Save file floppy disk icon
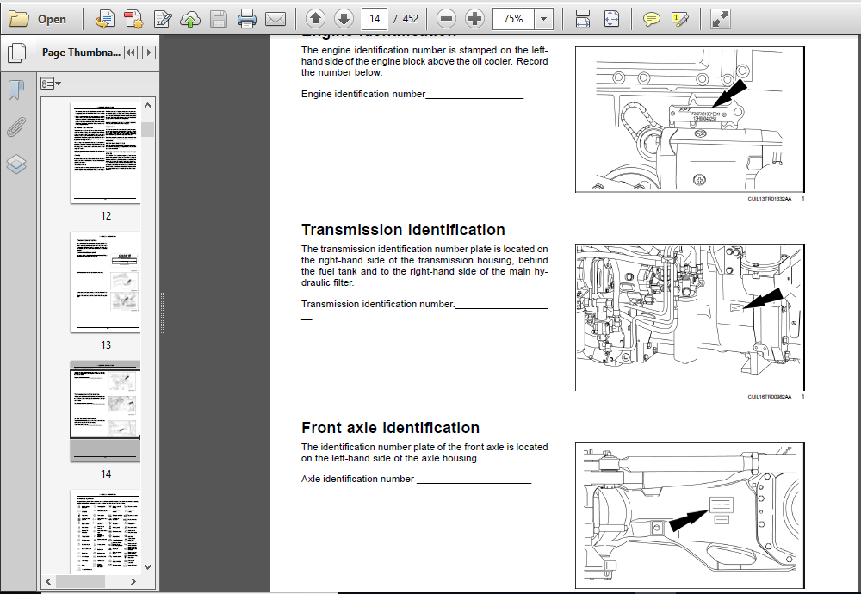 (x=219, y=19)
